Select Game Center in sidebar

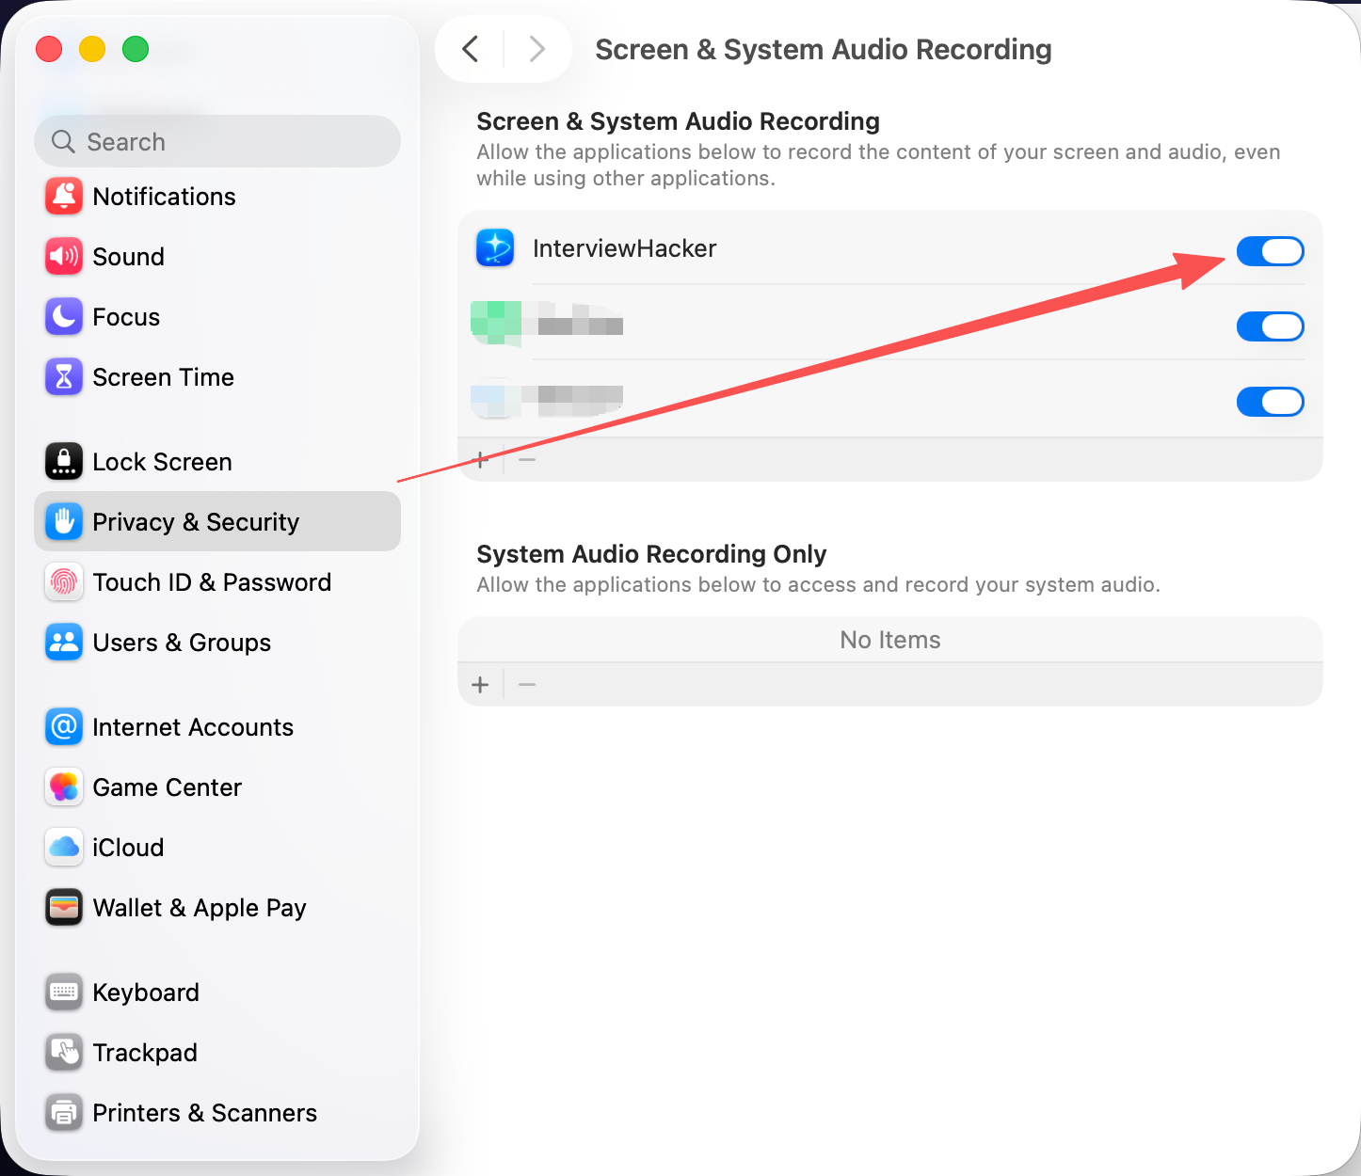[x=217, y=787]
